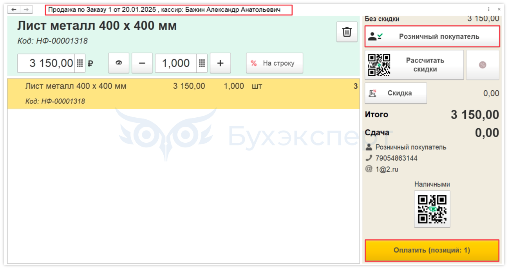
Task: Click the 'Без скидки' amount 3 150,00
Action: [x=483, y=18]
